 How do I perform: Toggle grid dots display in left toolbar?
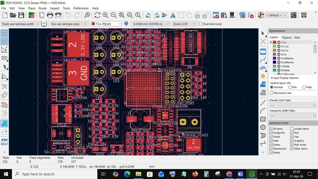tap(4, 33)
